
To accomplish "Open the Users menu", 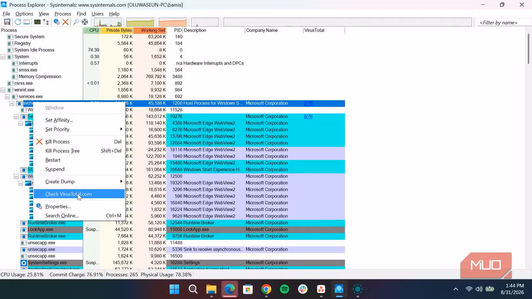I will point(97,14).
